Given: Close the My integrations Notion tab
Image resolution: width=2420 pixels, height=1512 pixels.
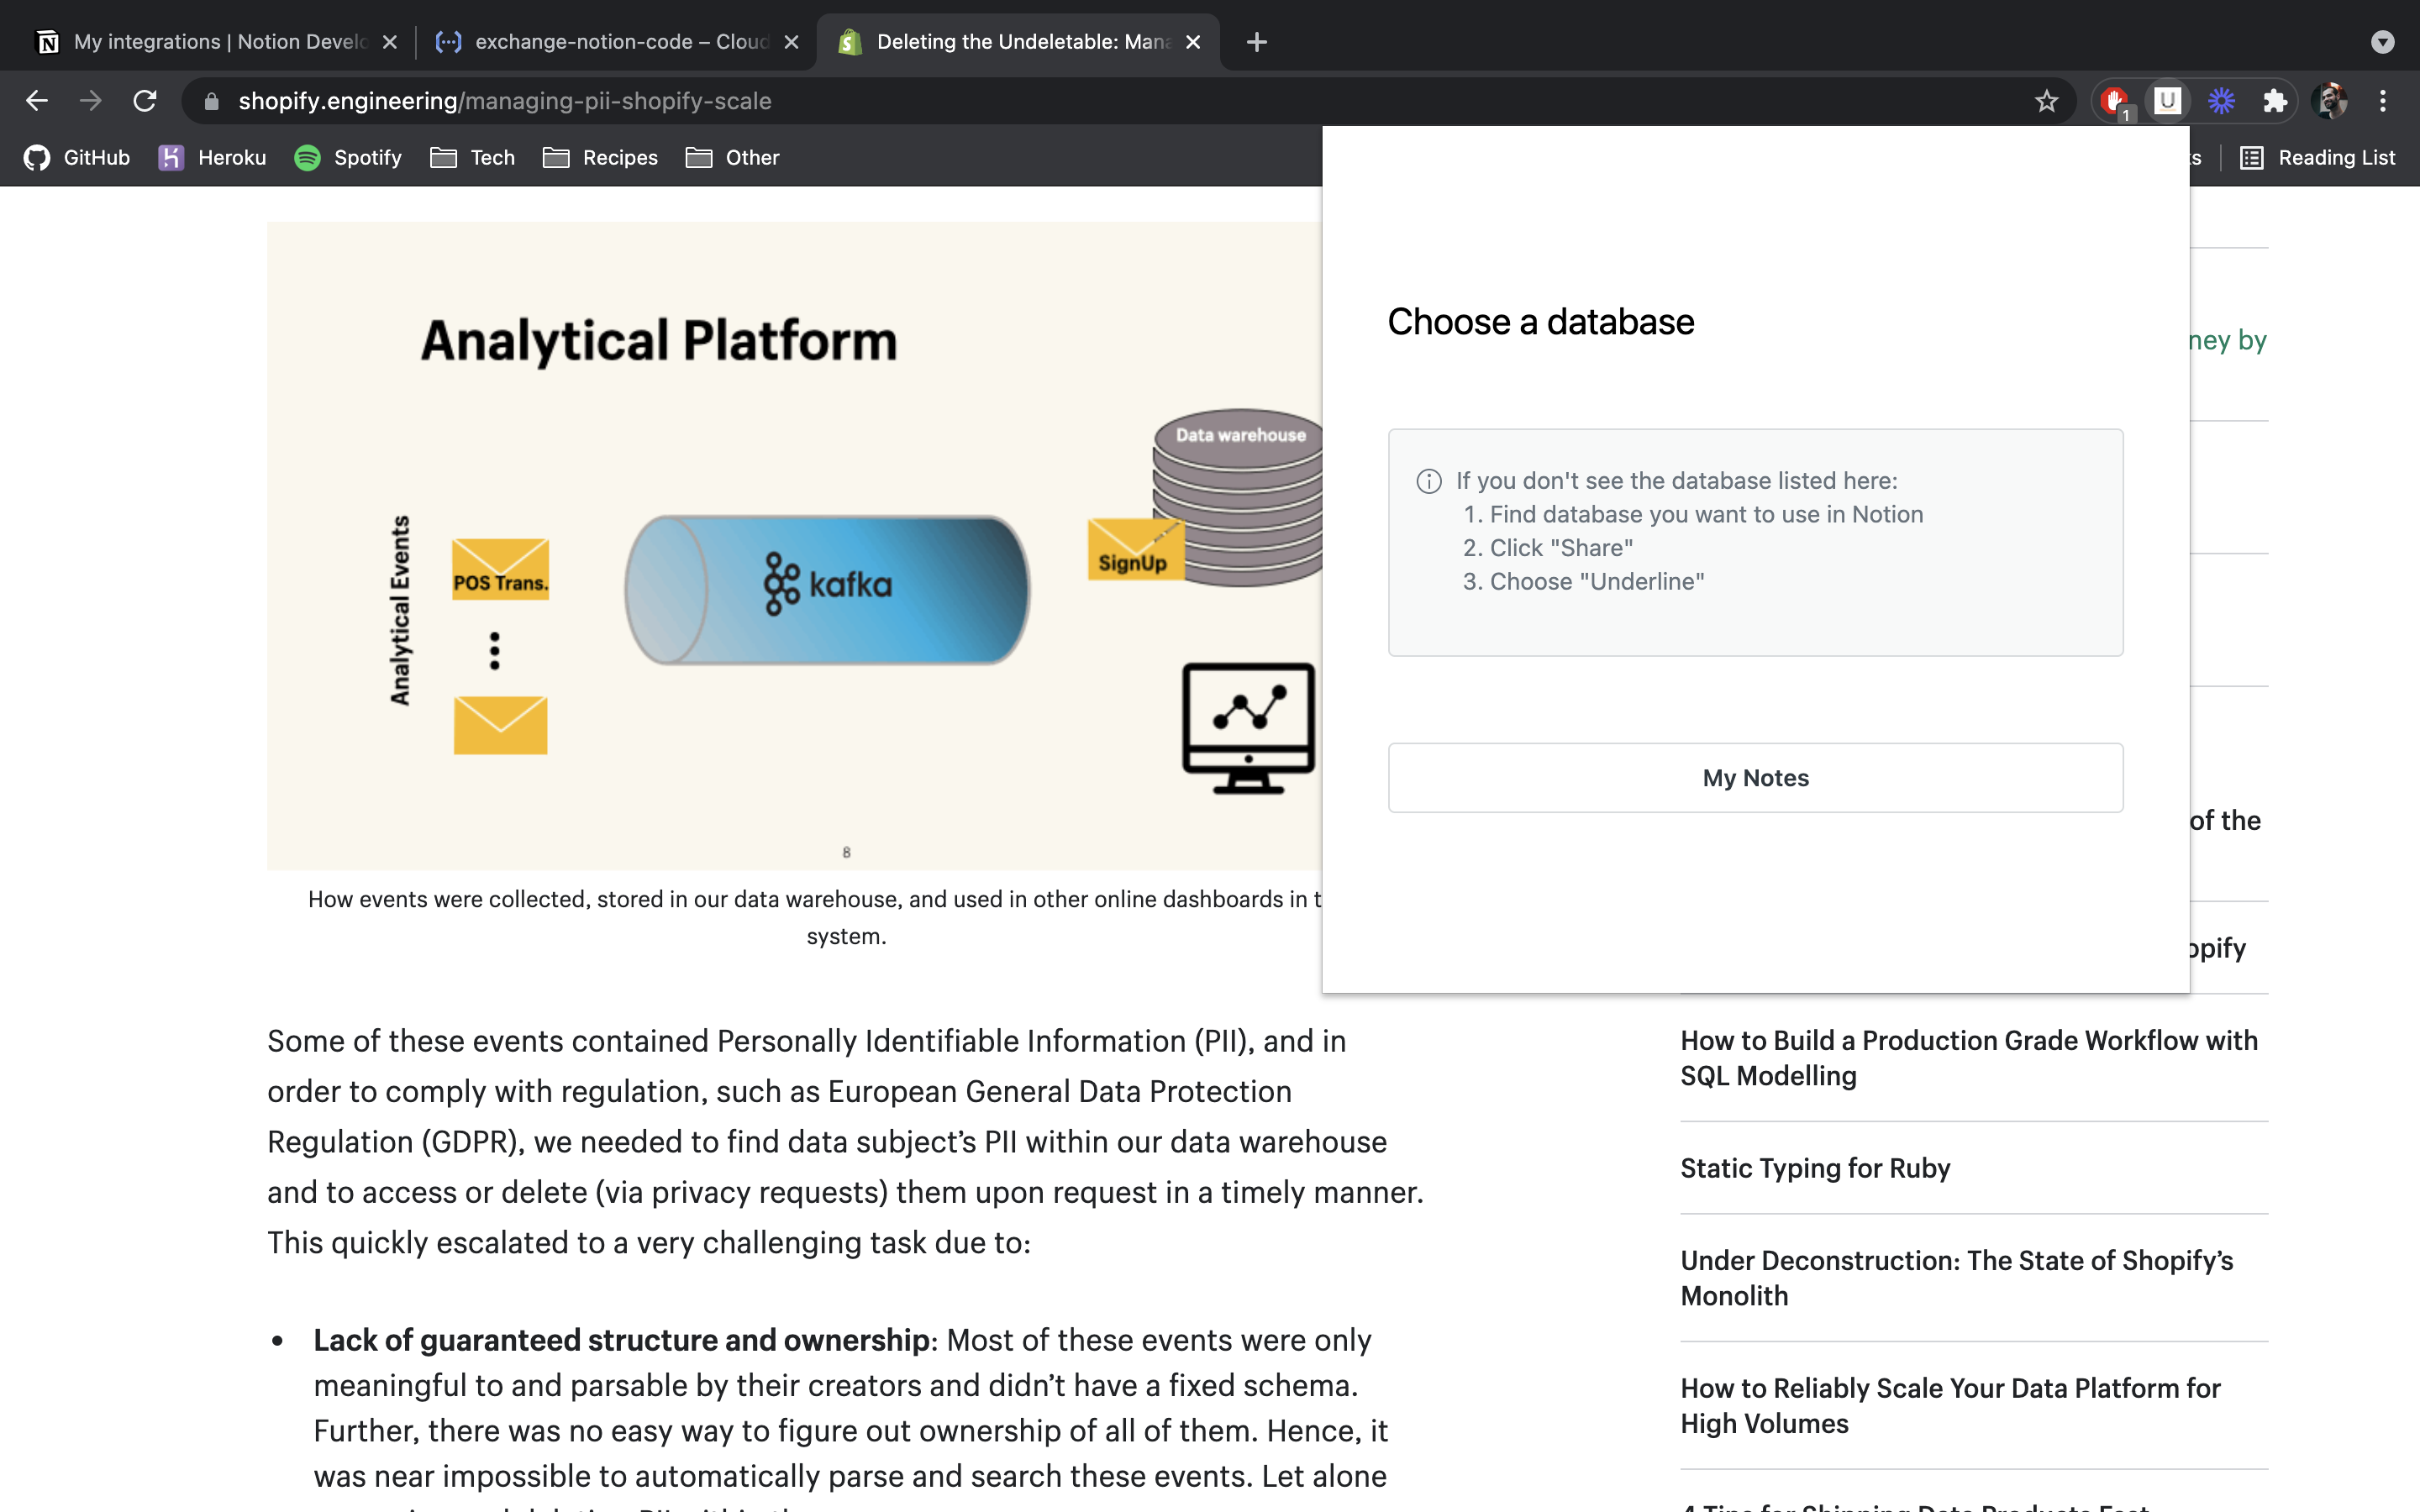Looking at the screenshot, I should 390,42.
